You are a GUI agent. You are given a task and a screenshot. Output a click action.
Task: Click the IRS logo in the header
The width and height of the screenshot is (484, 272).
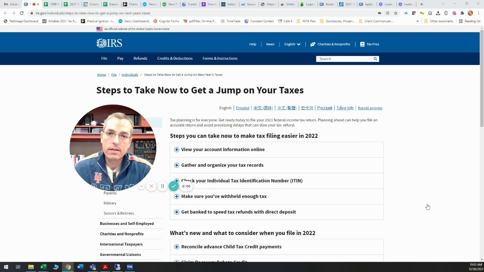109,43
